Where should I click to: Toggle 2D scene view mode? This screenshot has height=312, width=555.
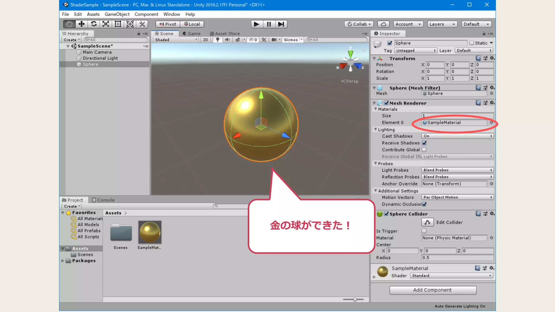pyautogui.click(x=206, y=40)
